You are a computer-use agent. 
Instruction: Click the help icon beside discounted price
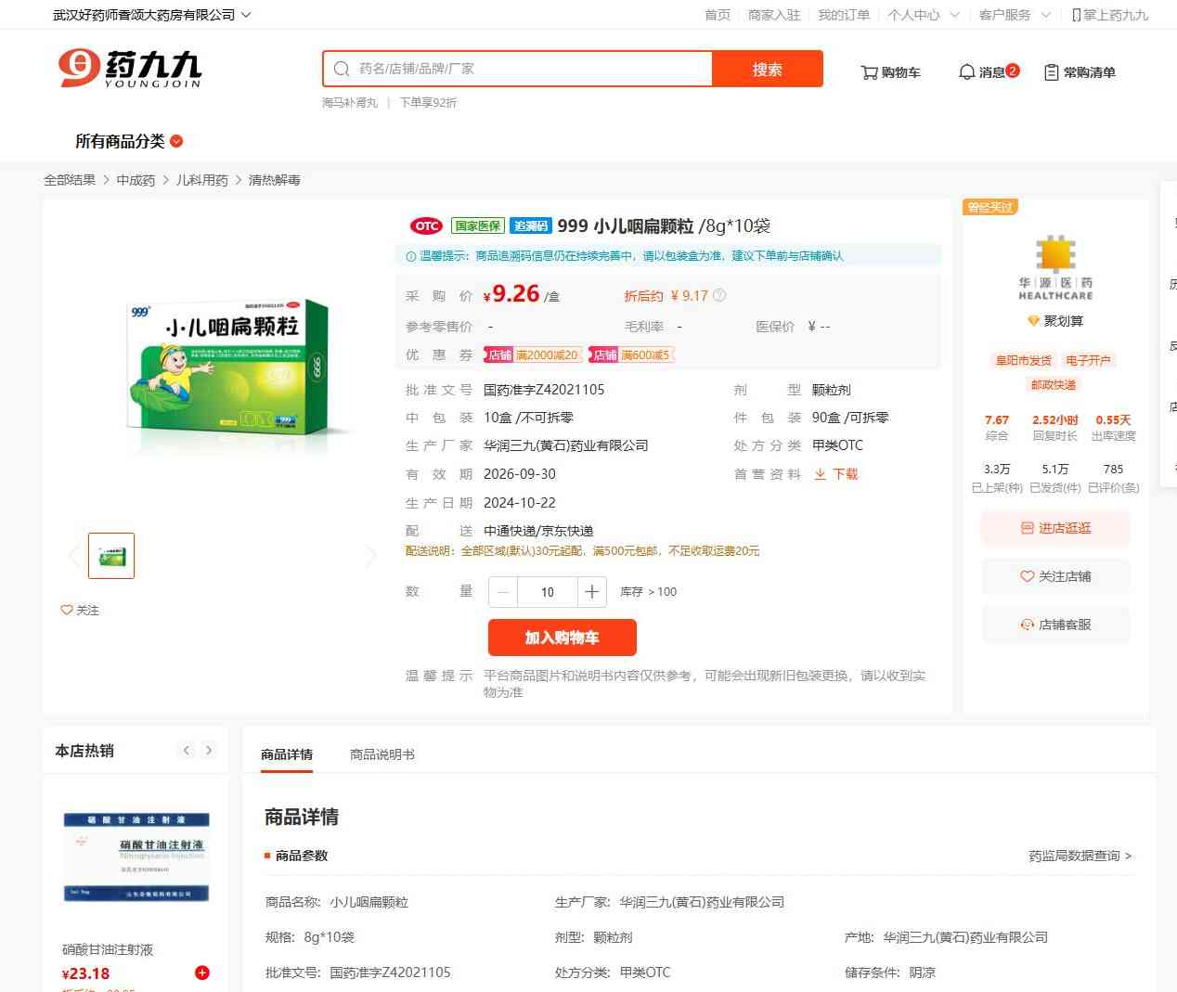pyautogui.click(x=719, y=296)
